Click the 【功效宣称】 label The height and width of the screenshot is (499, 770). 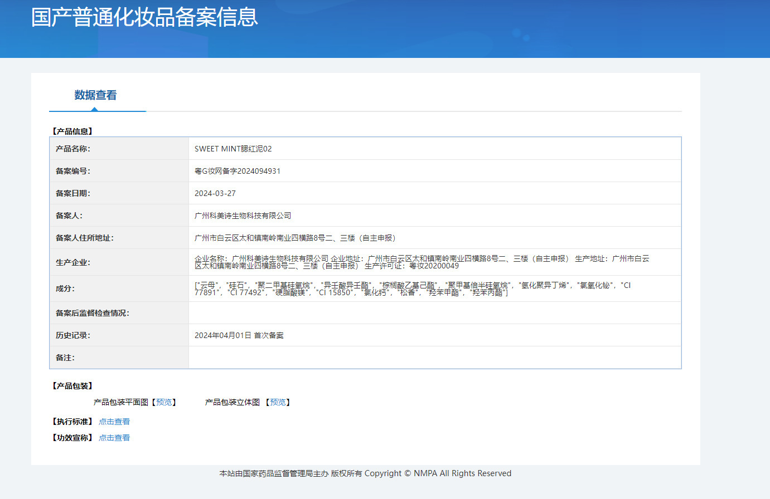72,438
